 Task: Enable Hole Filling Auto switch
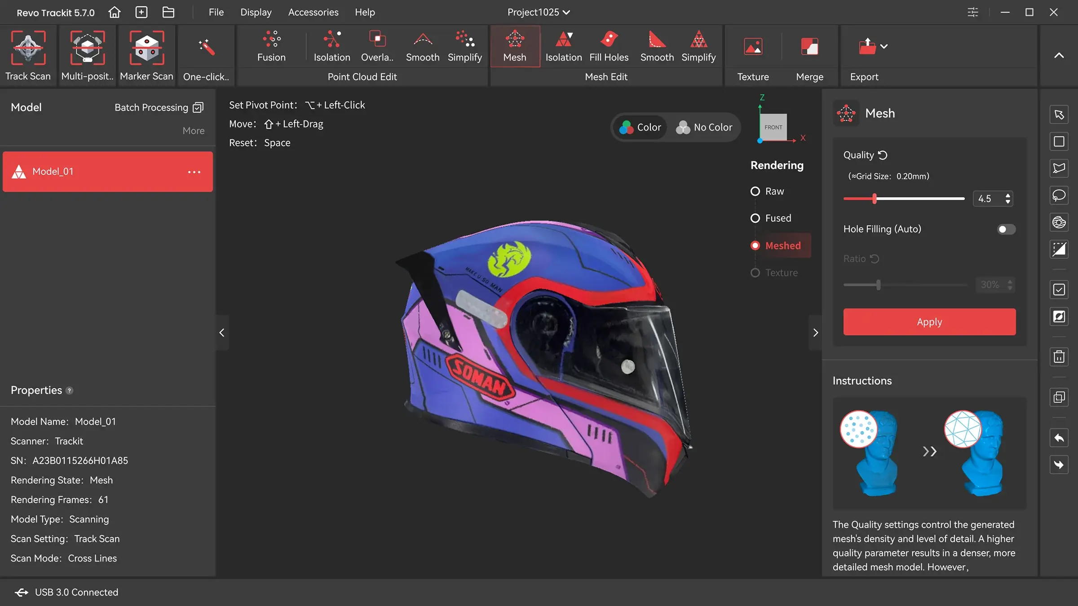(x=1006, y=229)
